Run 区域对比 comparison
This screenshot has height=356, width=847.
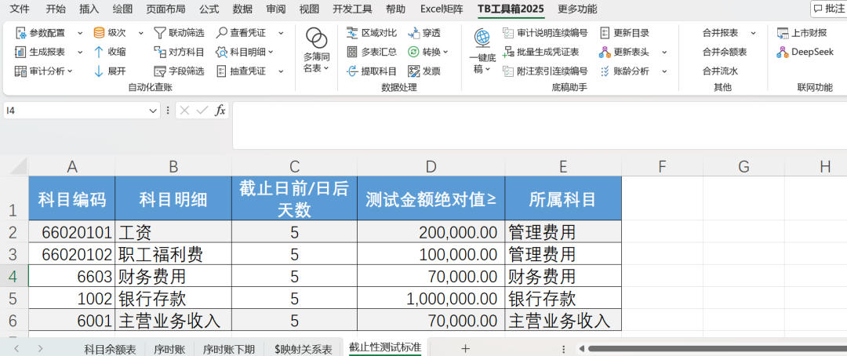click(373, 33)
